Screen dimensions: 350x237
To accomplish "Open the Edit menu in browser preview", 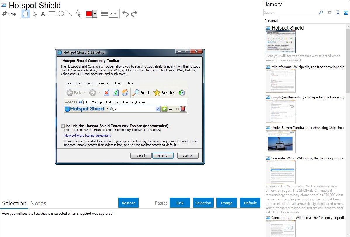I will pyautogui.click(x=78, y=83).
